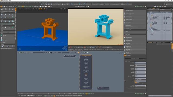Collapse the Render item in Shader Tree

[x=149, y=14]
